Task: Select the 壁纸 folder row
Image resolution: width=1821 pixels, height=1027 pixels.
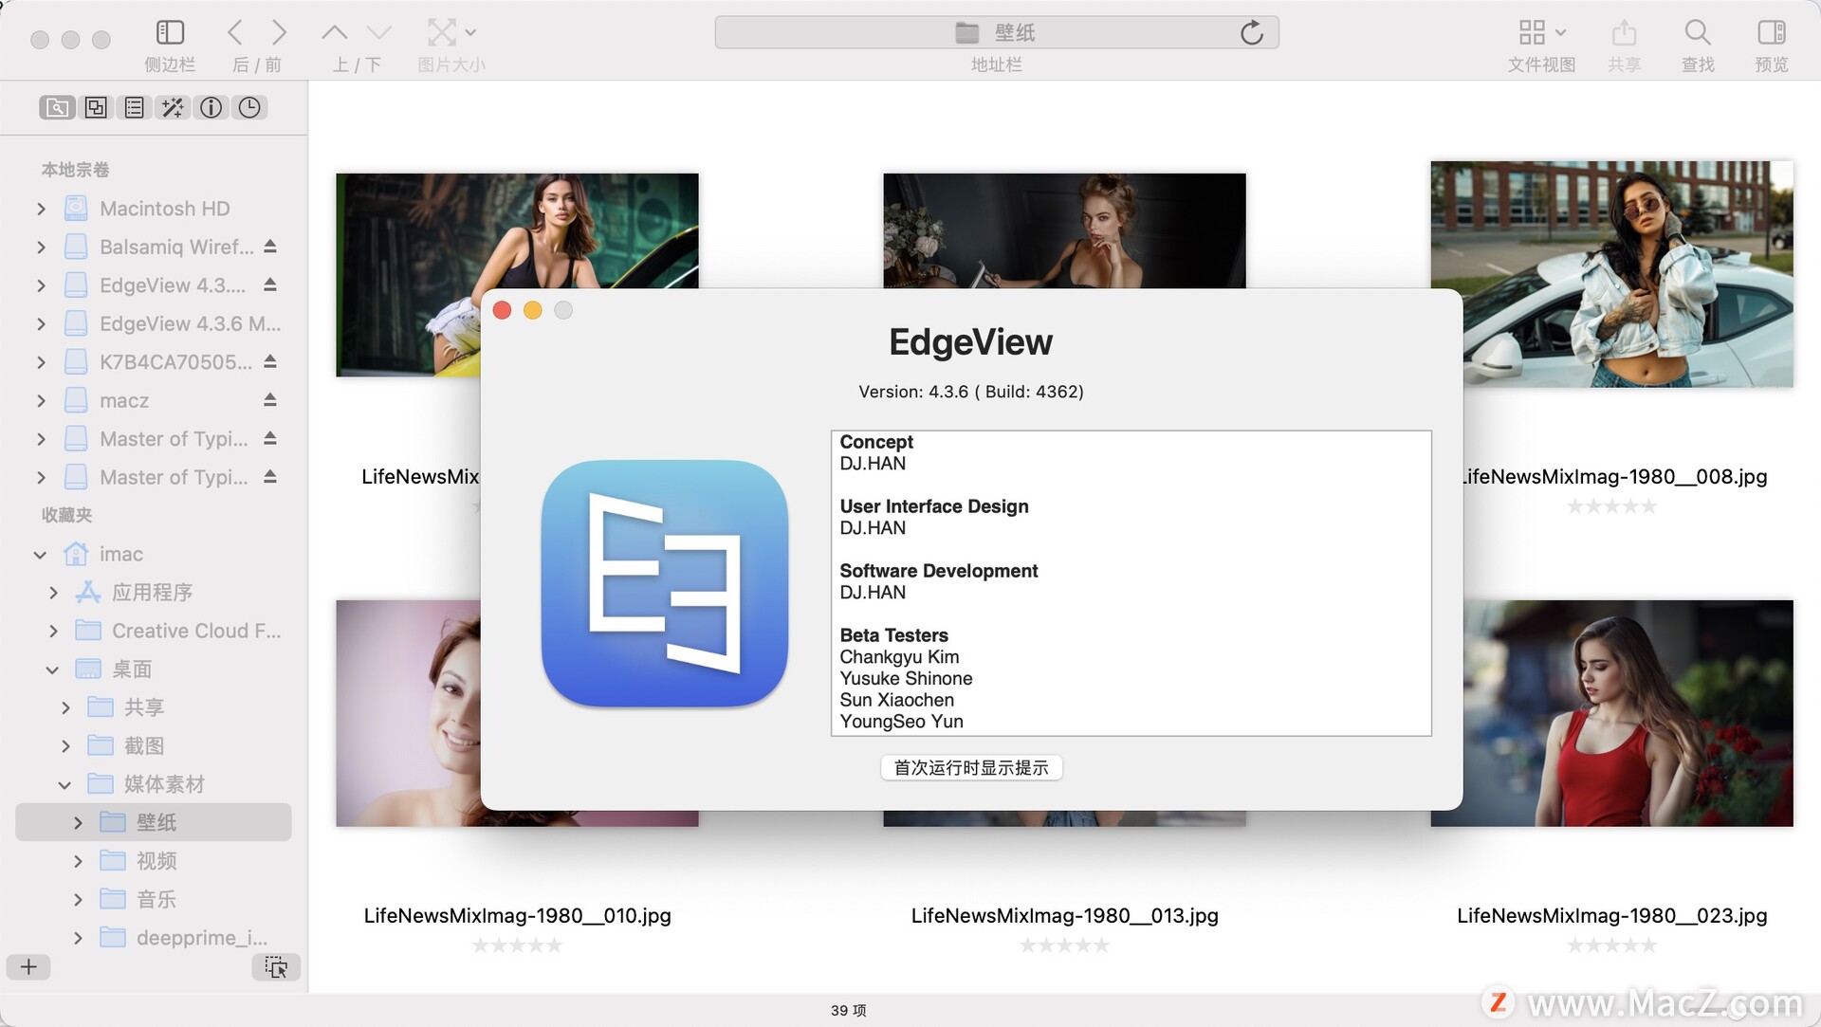Action: tap(154, 822)
